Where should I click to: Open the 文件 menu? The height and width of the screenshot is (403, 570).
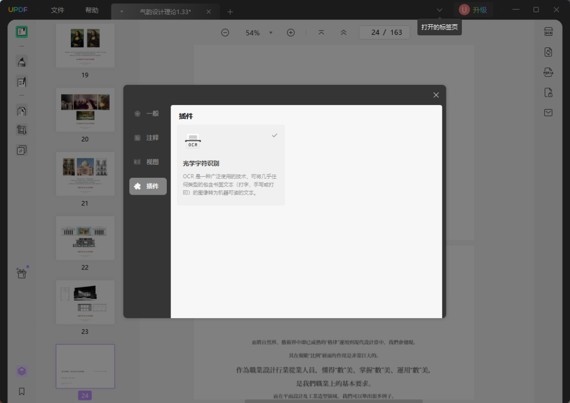tap(58, 11)
